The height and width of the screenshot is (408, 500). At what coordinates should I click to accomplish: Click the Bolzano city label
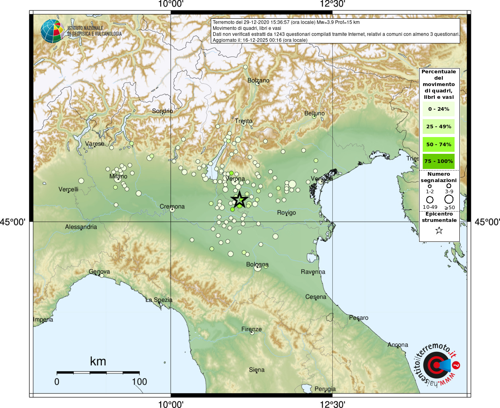click(258, 80)
